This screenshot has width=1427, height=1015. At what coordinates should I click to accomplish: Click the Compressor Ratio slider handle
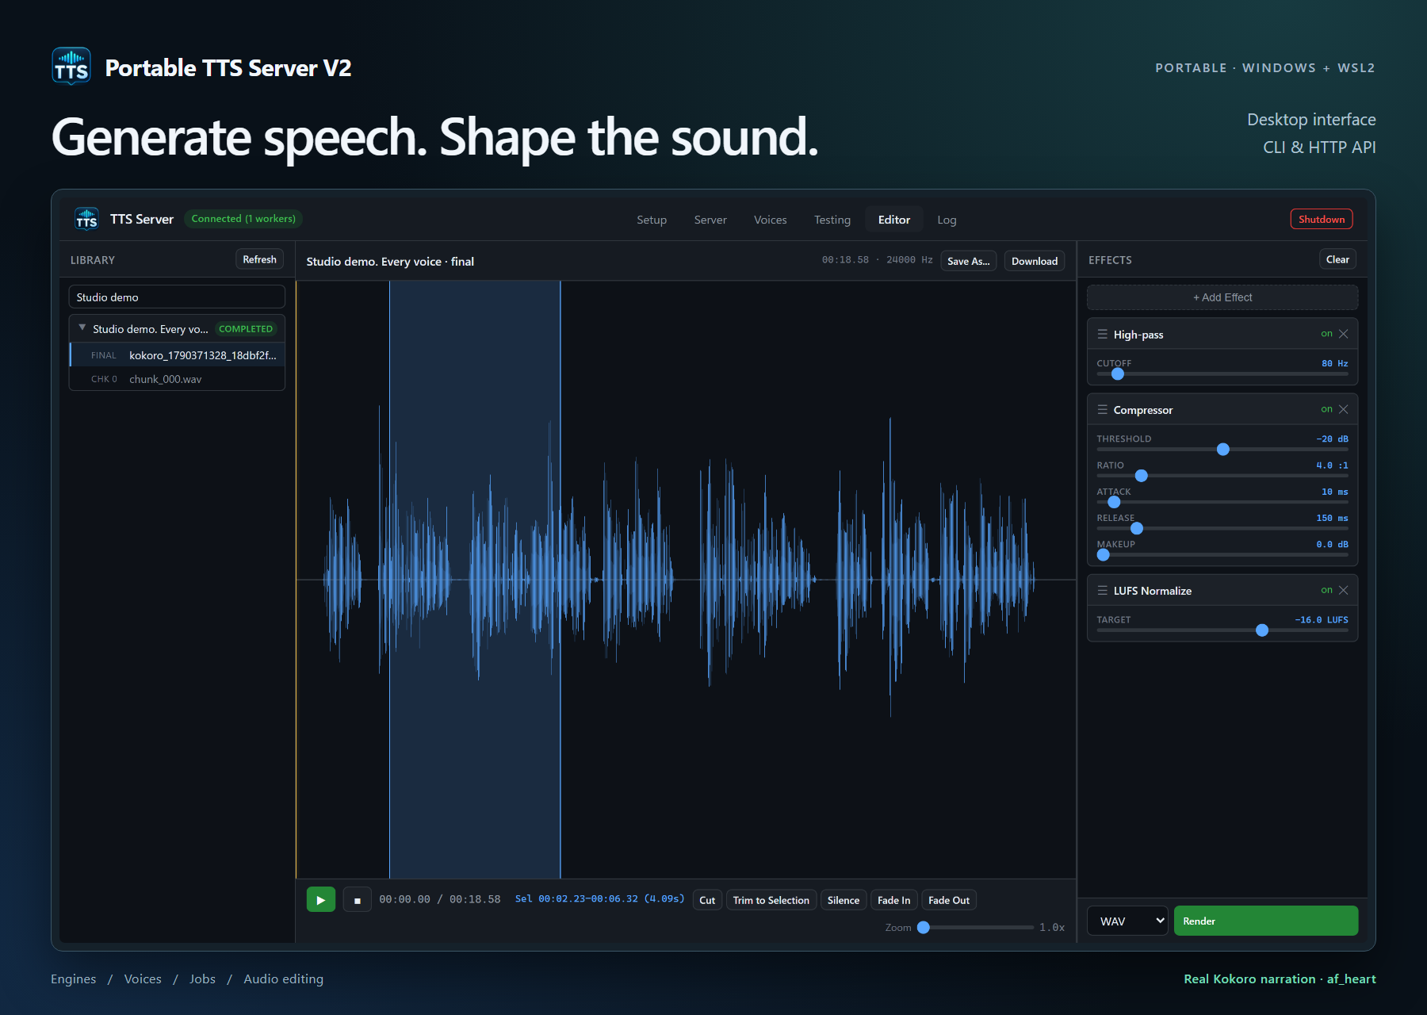coord(1142,476)
